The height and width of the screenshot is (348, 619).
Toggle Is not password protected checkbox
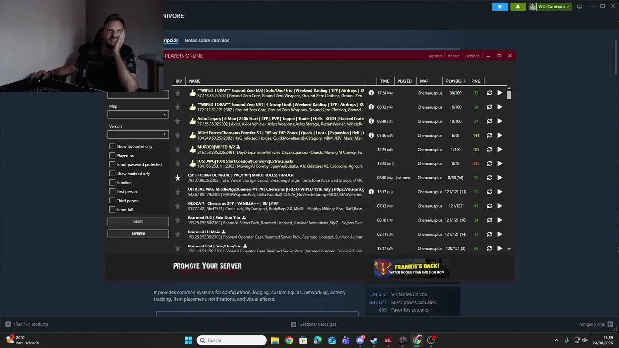click(x=112, y=165)
